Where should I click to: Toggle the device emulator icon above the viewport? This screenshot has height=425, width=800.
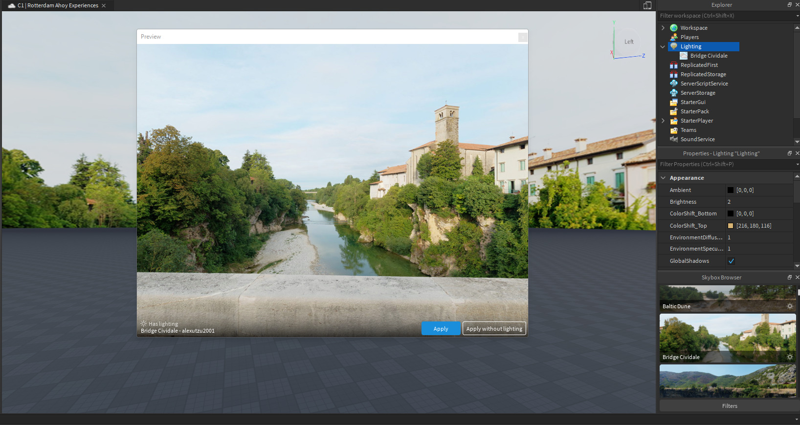point(647,5)
